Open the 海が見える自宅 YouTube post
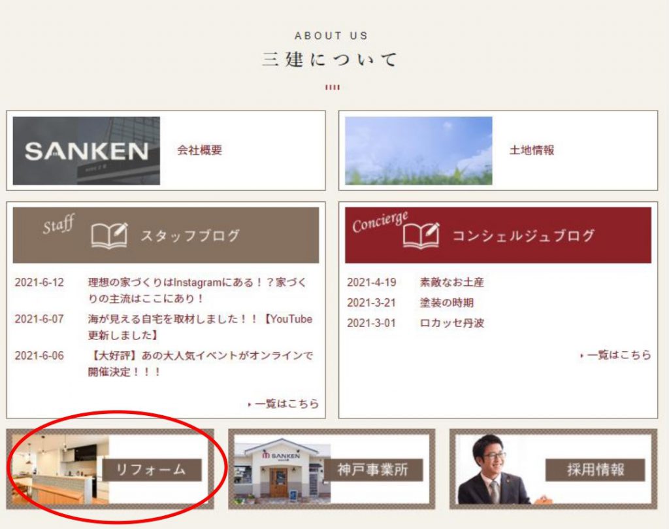This screenshot has width=669, height=529. coord(200,327)
